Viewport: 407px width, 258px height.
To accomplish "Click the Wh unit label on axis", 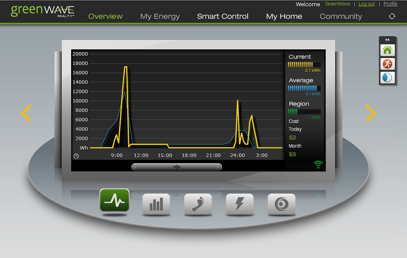I will (x=83, y=148).
